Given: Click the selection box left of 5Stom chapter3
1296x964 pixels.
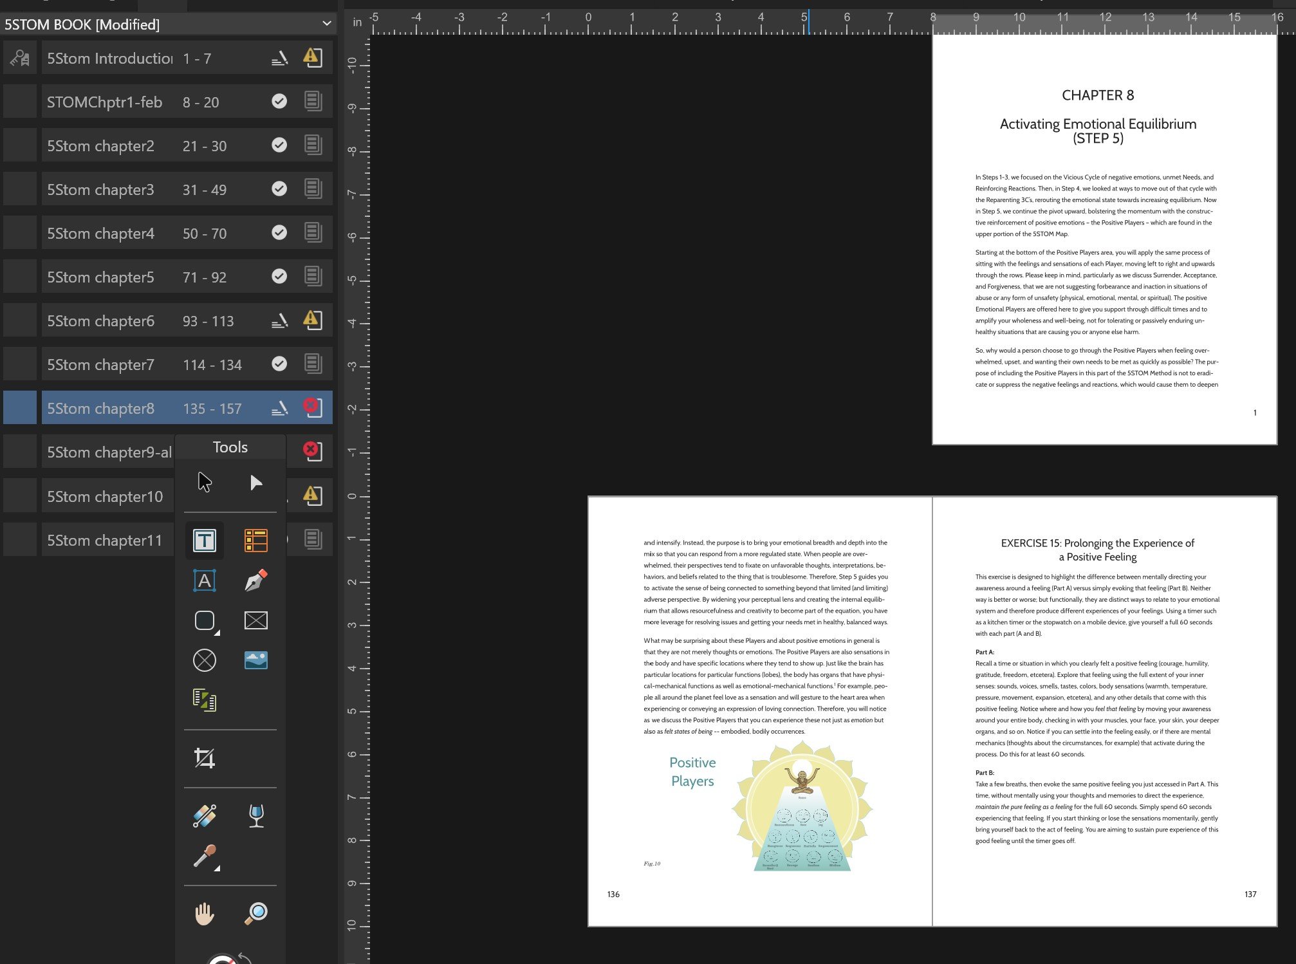Looking at the screenshot, I should pyautogui.click(x=20, y=188).
